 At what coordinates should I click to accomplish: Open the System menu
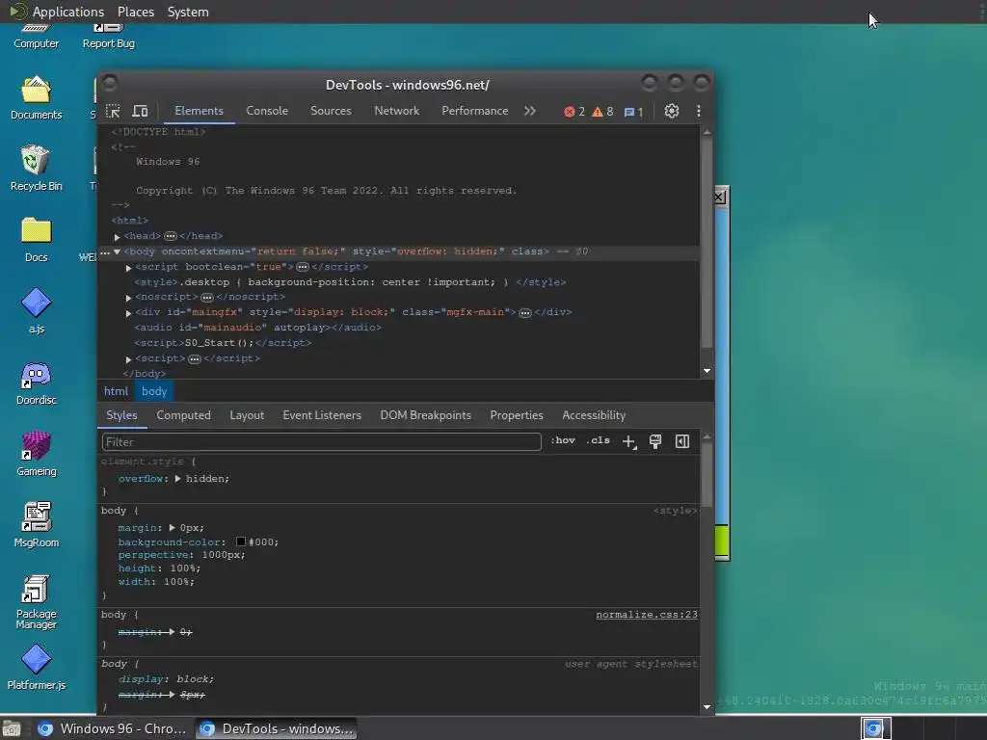188,12
